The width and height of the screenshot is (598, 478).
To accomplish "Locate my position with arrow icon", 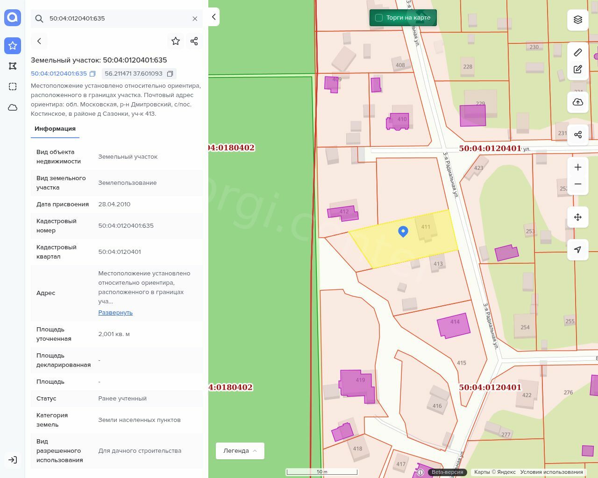I will point(578,250).
